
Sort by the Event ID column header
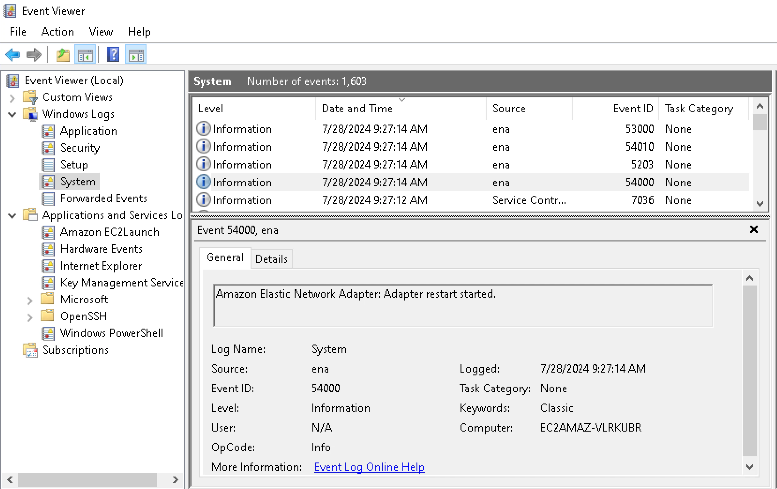(615, 109)
